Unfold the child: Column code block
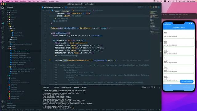 tap(48, 16)
